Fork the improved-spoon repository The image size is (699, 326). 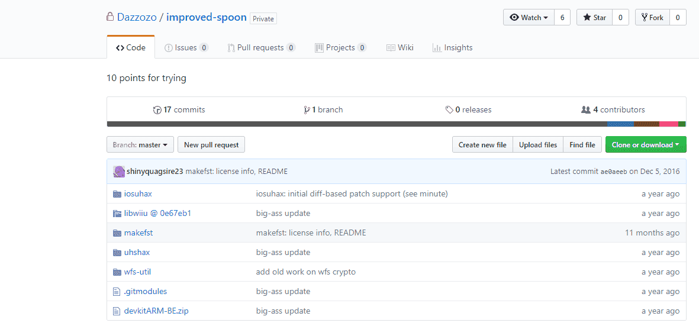[653, 18]
